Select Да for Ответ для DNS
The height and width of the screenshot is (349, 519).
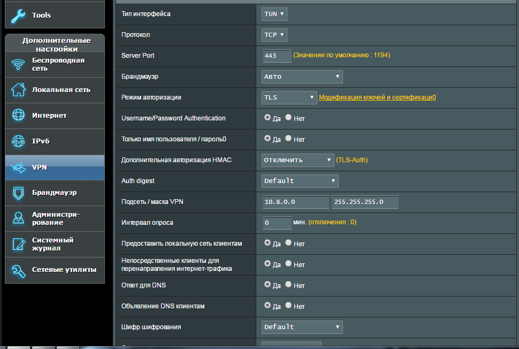tap(268, 284)
